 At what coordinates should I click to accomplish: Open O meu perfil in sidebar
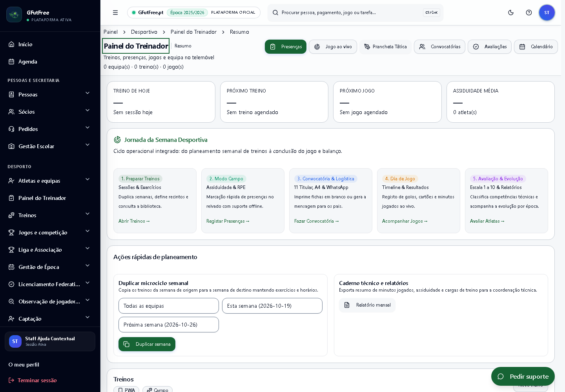[x=24, y=365]
